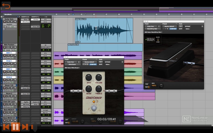Open the Graphic EQ insert on Clean Gtr Layer

coord(35,102)
